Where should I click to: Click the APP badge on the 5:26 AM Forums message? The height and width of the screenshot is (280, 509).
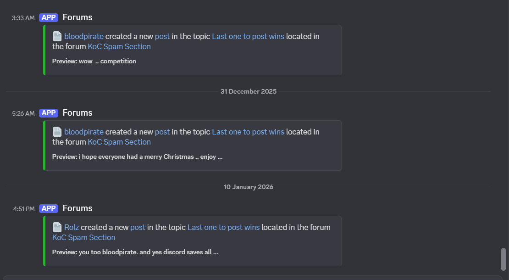[x=49, y=112]
